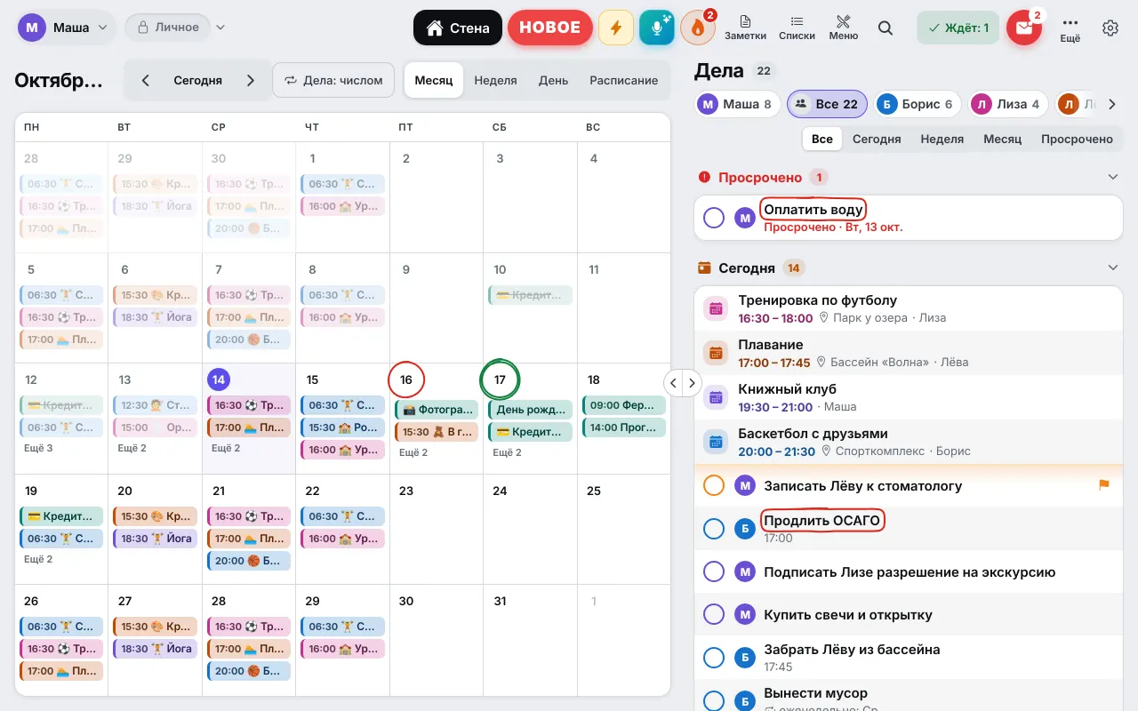The image size is (1138, 711).
Task: Go to next month with right arrow
Action: coord(251,80)
